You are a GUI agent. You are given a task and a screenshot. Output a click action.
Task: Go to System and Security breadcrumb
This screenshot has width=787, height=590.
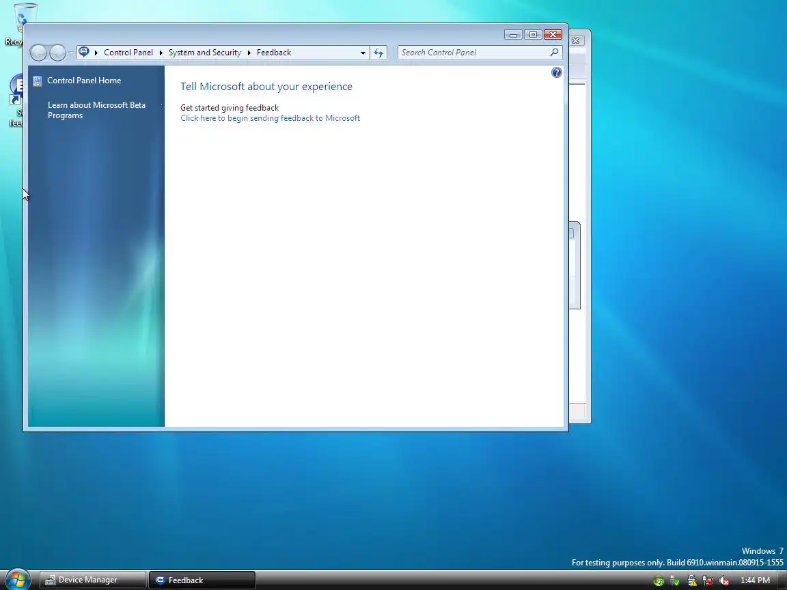(205, 53)
